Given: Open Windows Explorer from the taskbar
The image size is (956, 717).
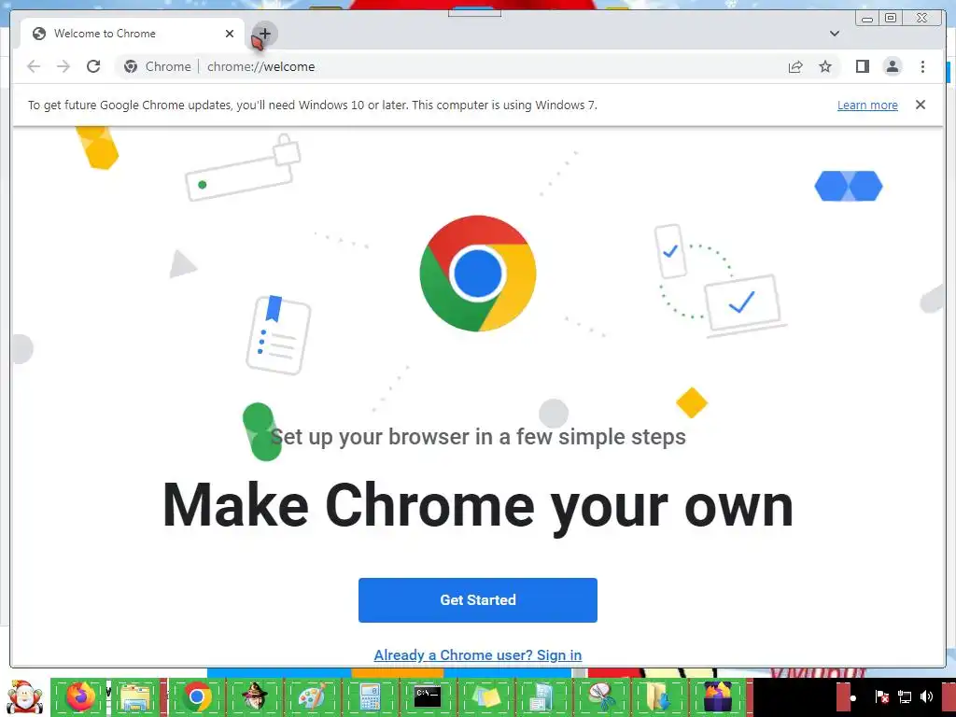Looking at the screenshot, I should [134, 696].
